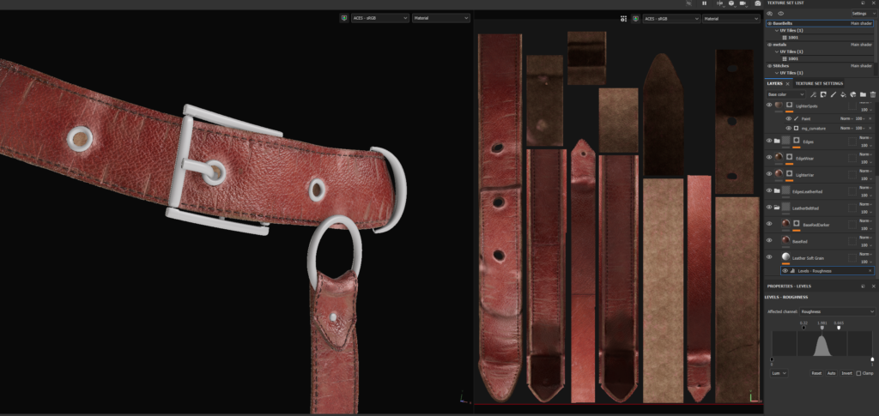Remove the Levels - Roughness effect with X
879x416 pixels.
coord(870,271)
